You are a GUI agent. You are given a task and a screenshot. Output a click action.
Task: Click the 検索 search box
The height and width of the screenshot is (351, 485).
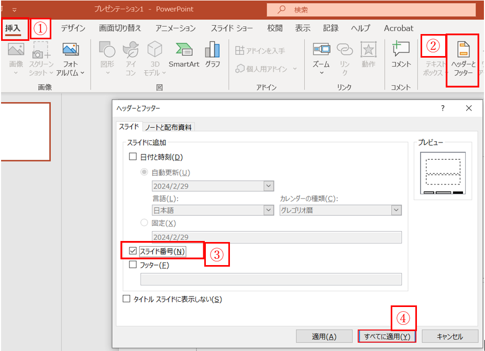click(371, 9)
